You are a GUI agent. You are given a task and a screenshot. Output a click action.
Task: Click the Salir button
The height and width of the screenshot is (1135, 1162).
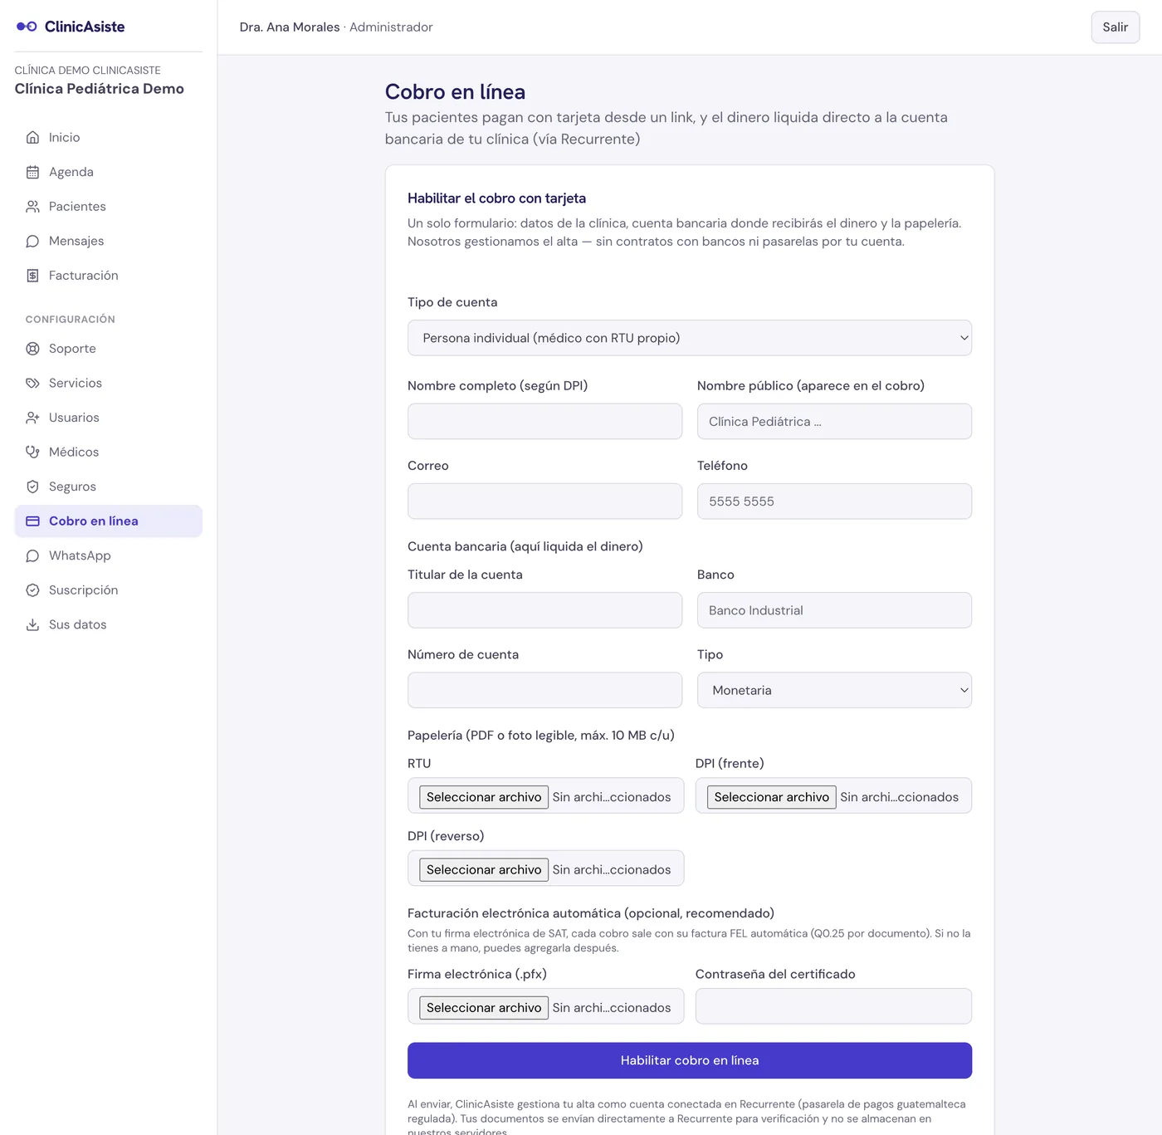[1116, 27]
